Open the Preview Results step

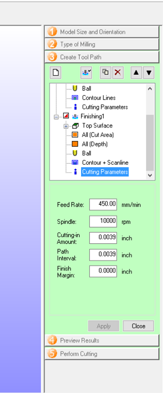(x=102, y=340)
